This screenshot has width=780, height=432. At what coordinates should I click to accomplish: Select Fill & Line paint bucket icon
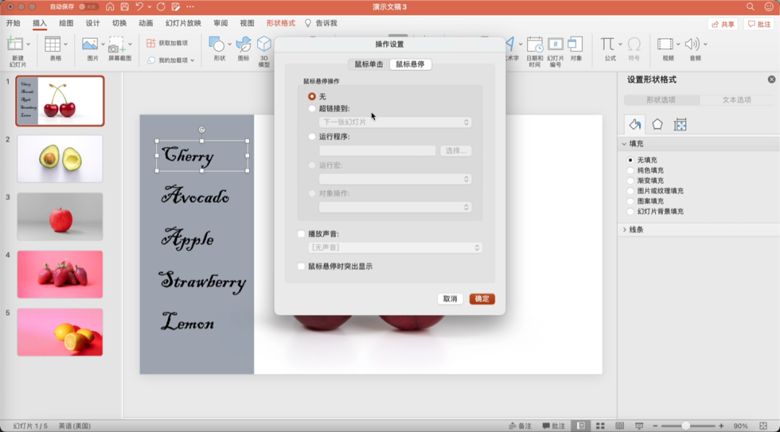tap(635, 124)
